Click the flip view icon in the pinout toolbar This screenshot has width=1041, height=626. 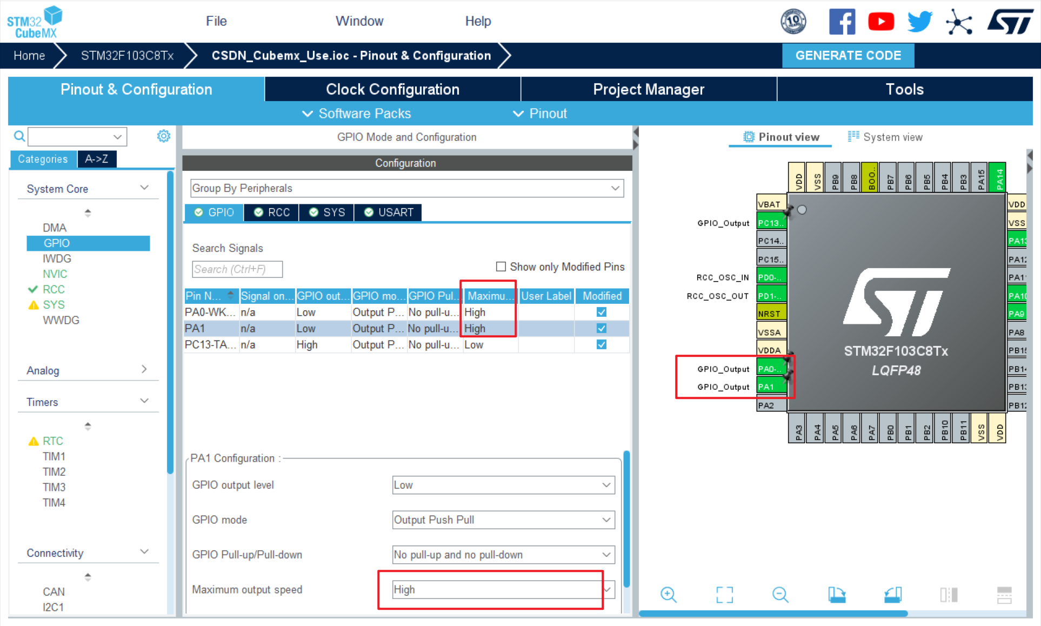tap(949, 595)
